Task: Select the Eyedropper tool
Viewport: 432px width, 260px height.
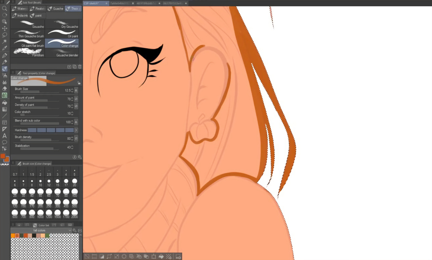Action: pos(5,48)
